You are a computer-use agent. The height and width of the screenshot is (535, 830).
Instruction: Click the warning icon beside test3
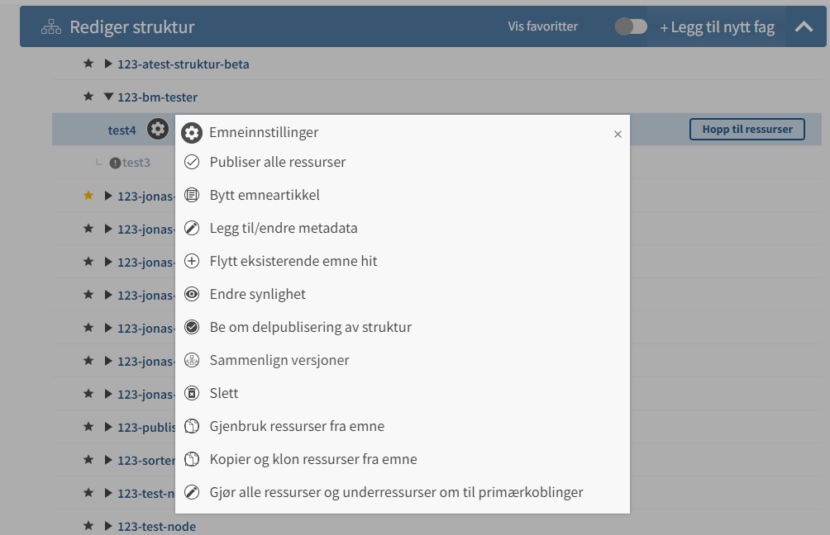tap(115, 163)
